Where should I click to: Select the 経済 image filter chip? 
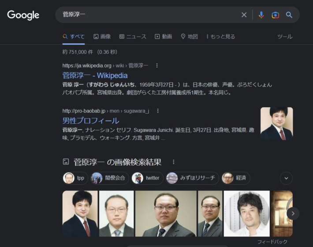click(236, 178)
